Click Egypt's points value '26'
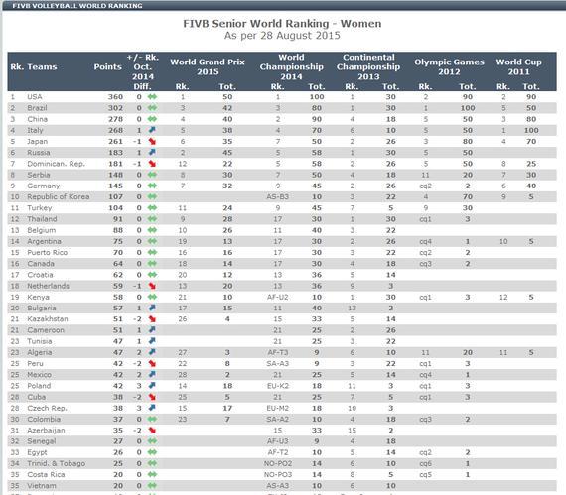This screenshot has height=495, width=566. tap(118, 452)
